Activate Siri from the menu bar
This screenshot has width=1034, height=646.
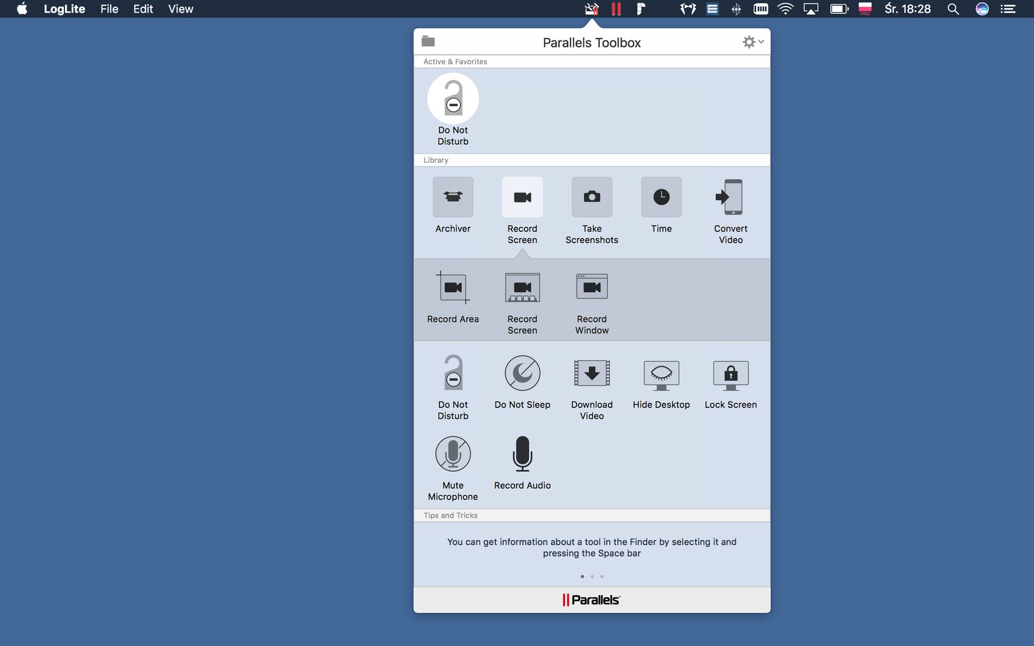pos(982,8)
